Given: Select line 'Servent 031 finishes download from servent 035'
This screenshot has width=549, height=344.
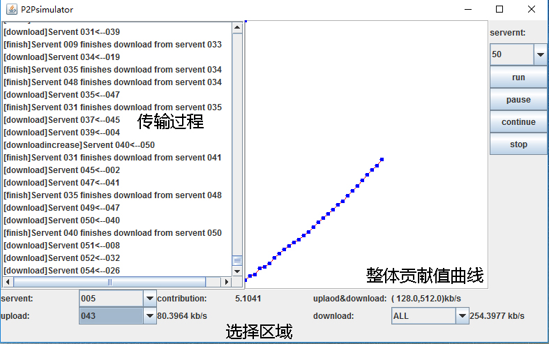Looking at the screenshot, I should pos(112,107).
